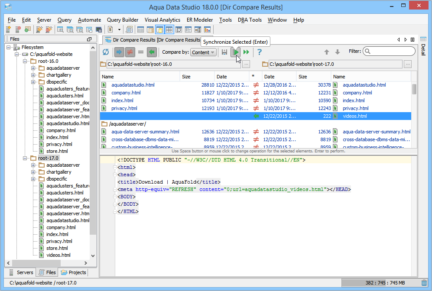This screenshot has height=291, width=432.
Task: Click the Synchronize Selected play icon
Action: (236, 52)
